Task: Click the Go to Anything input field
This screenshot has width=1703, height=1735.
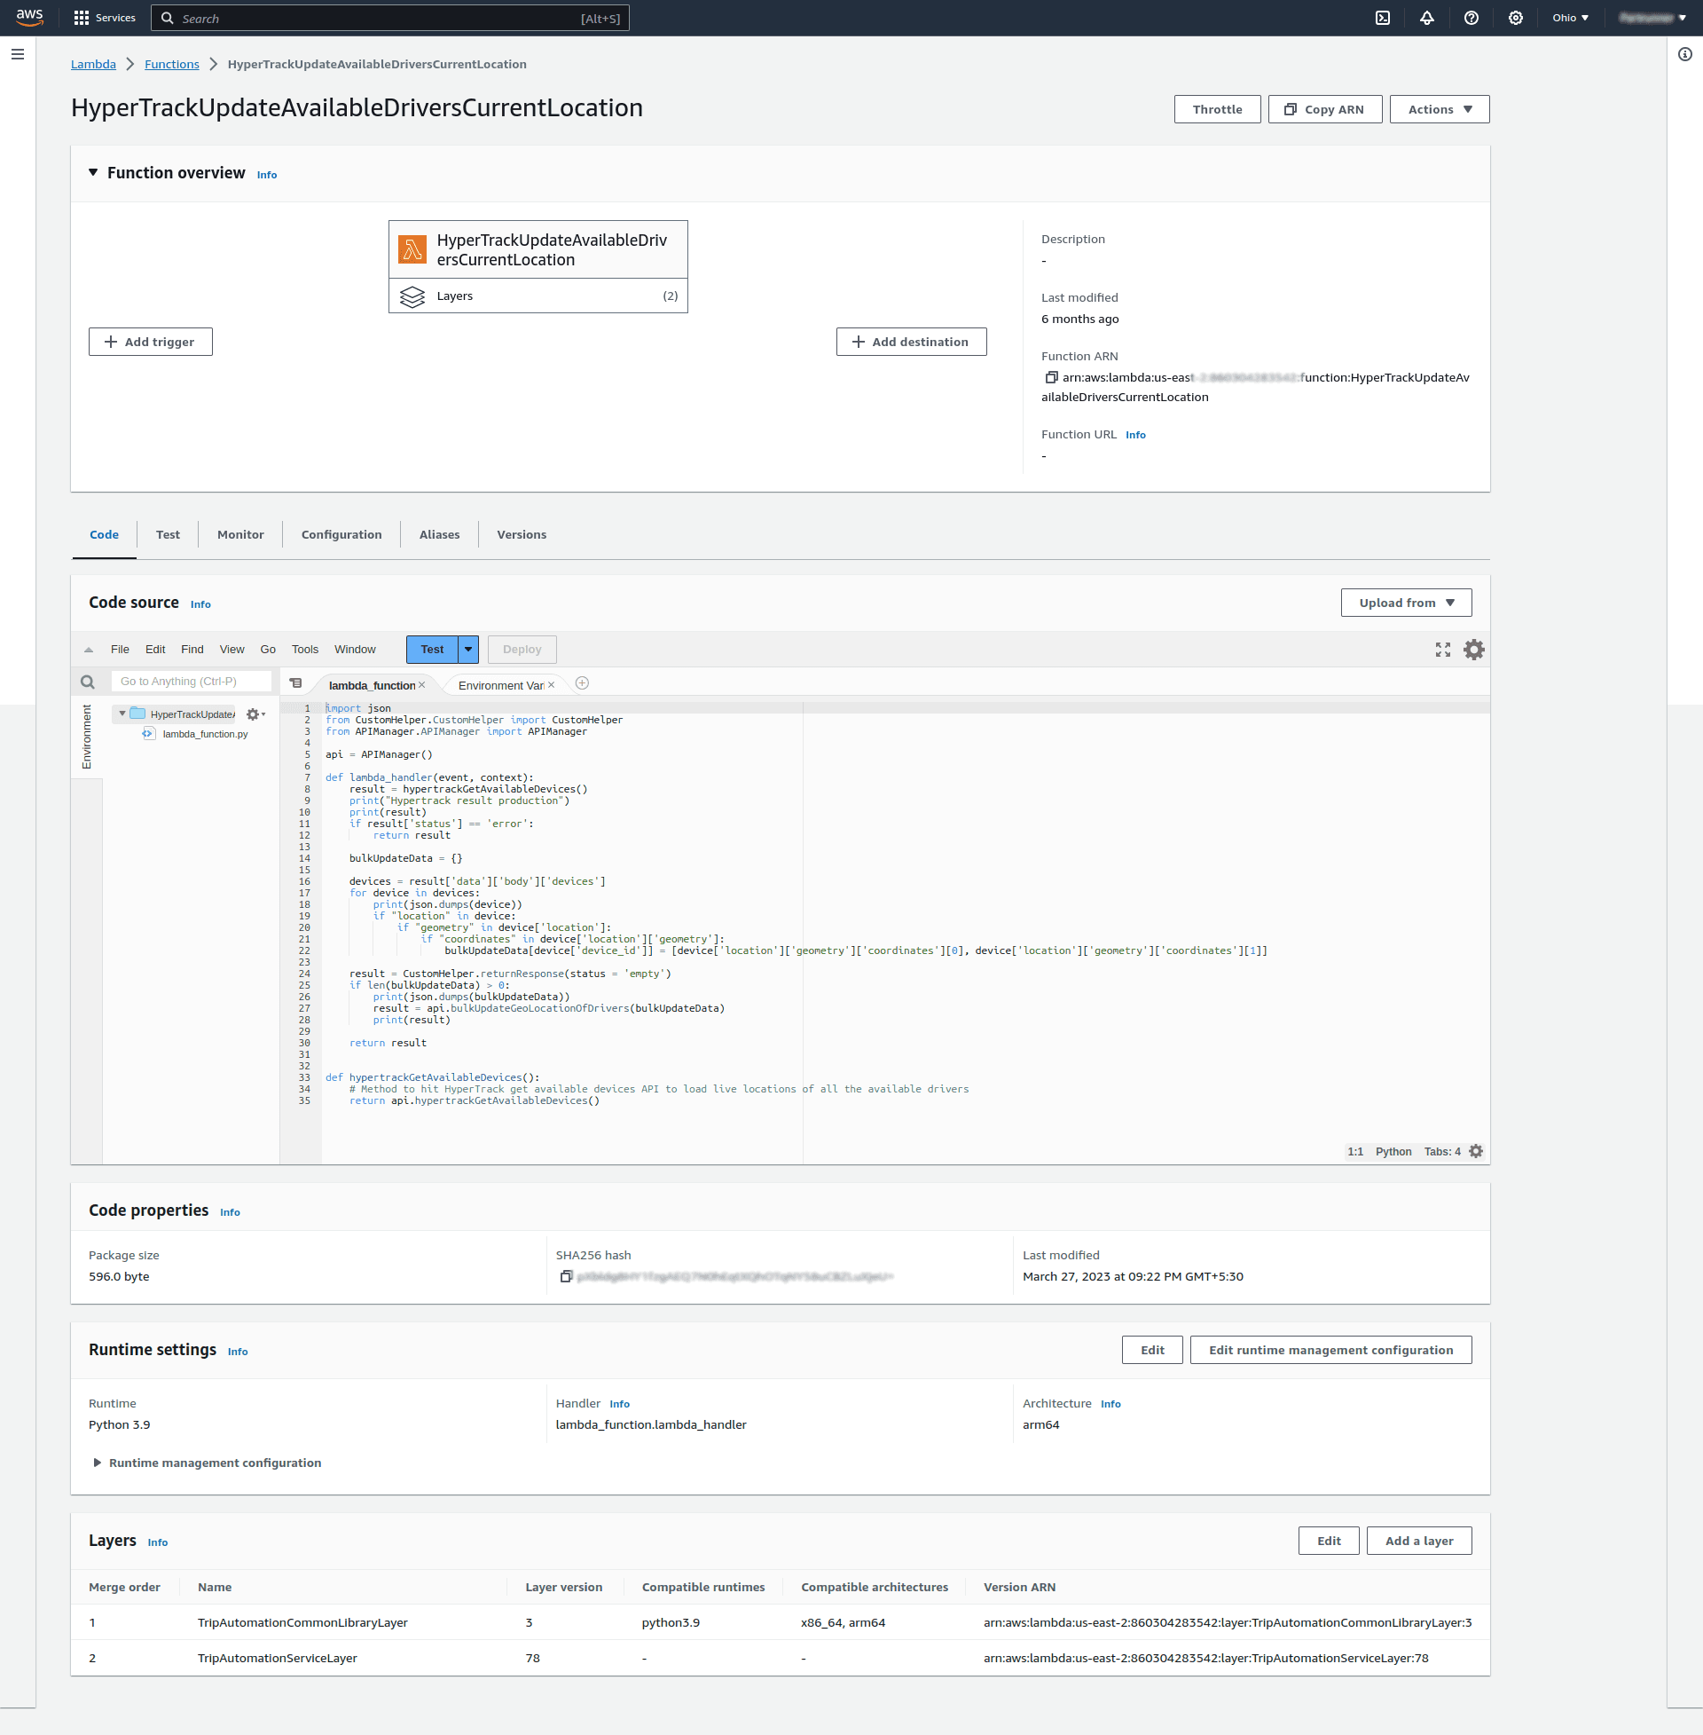Action: pos(191,682)
